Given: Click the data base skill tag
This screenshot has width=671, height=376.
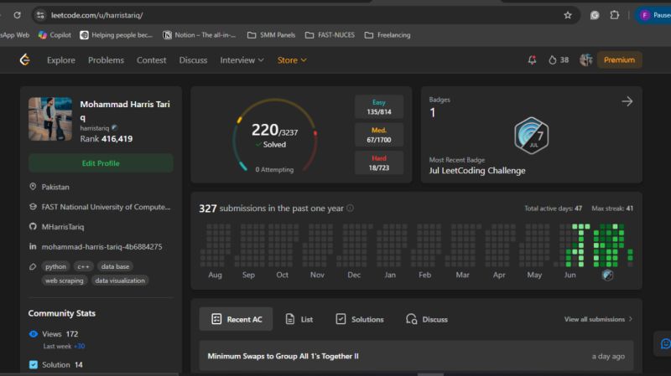Looking at the screenshot, I should click(x=115, y=266).
